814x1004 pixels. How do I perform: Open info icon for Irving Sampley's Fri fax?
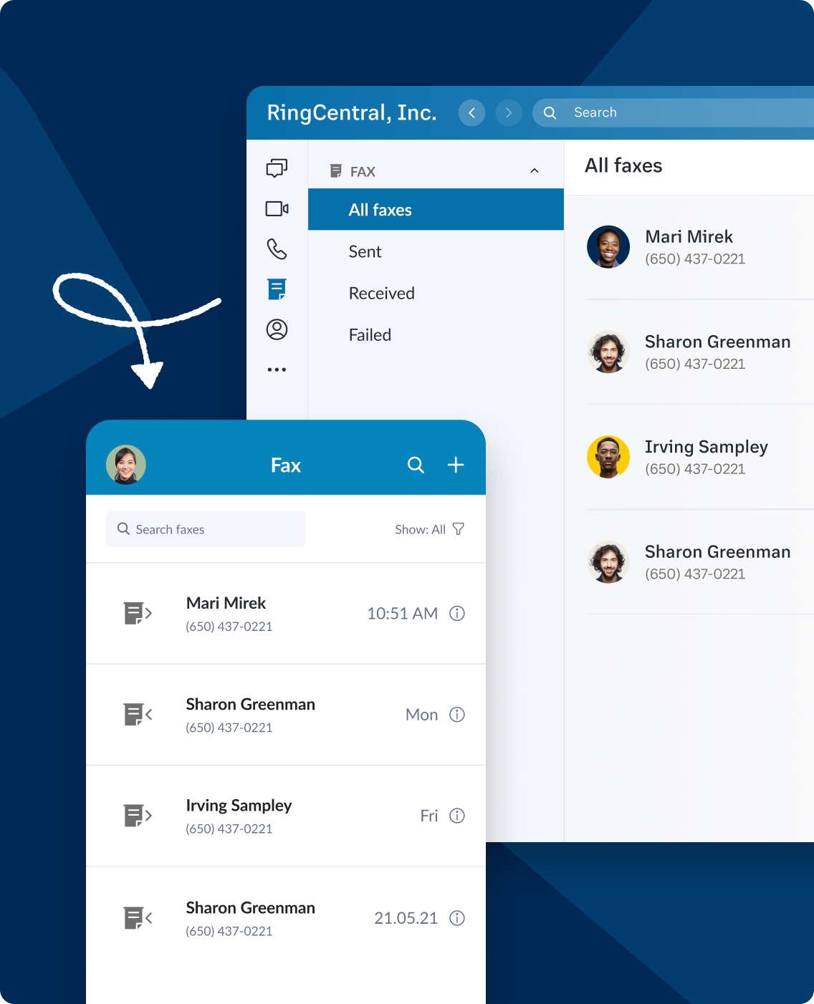457,816
